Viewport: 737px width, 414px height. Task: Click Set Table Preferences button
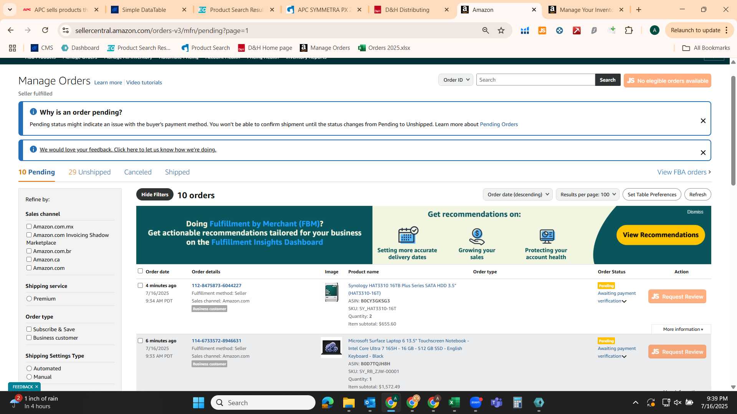[652, 194]
